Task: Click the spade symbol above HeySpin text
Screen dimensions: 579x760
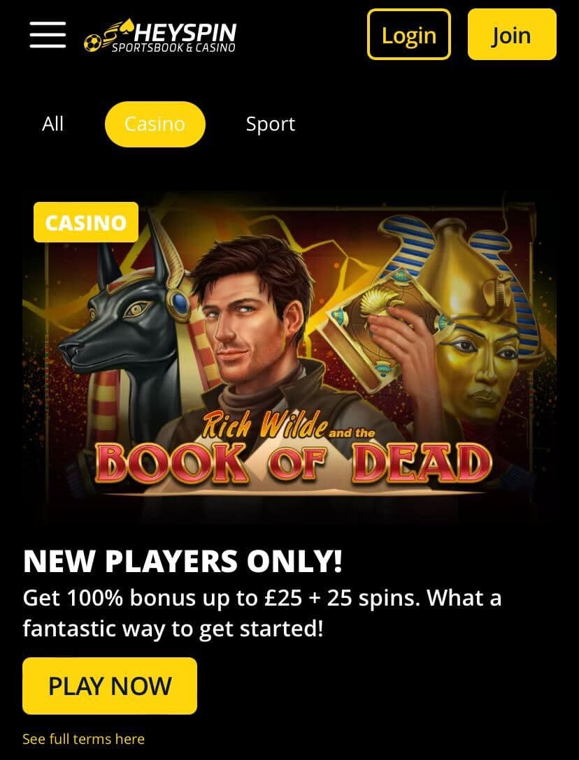Action: (x=127, y=24)
